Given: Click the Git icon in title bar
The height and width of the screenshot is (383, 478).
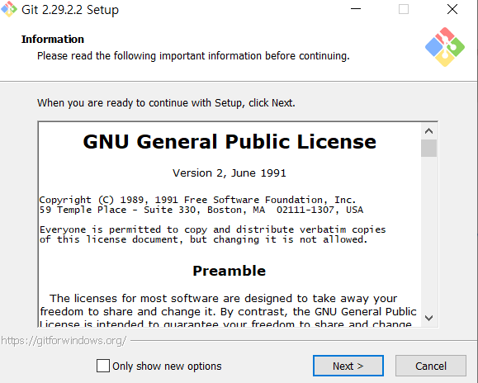Looking at the screenshot, I should coord(9,9).
